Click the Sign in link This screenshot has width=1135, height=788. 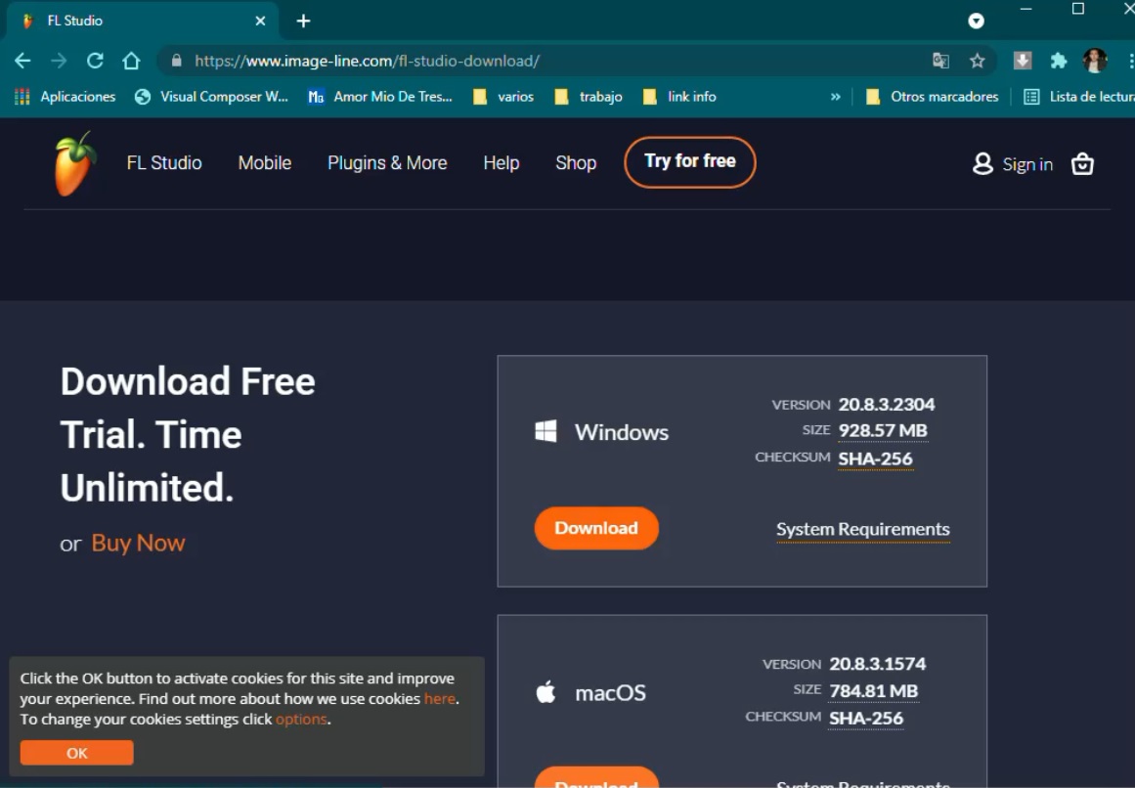(1027, 164)
